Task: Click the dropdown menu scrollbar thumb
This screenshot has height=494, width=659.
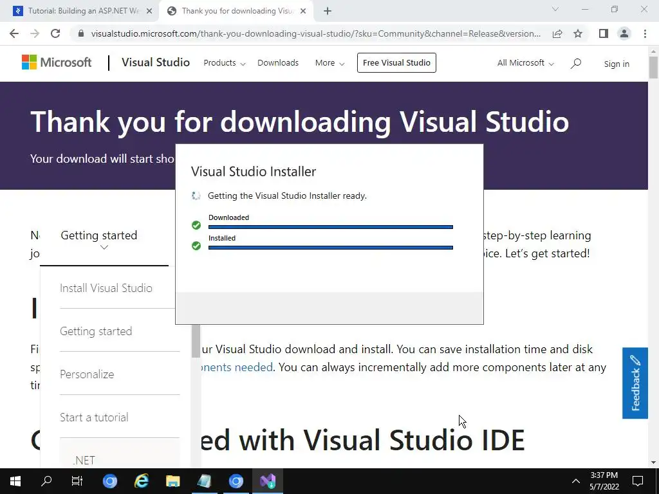Action: (x=196, y=341)
